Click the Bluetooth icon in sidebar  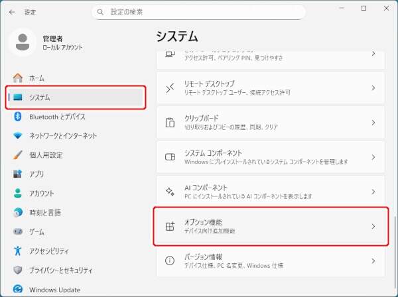[18, 117]
